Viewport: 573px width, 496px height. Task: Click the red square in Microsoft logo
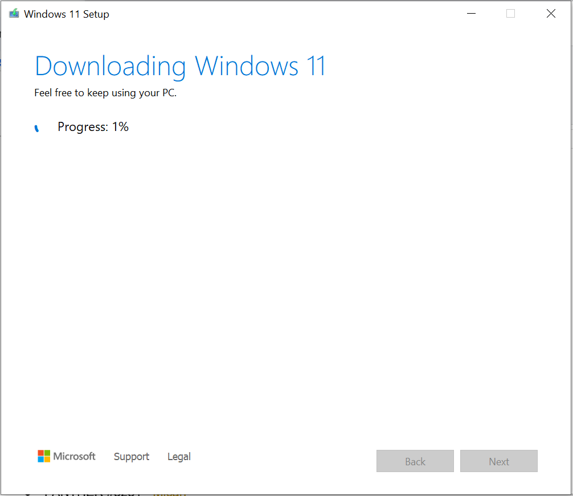coord(41,453)
